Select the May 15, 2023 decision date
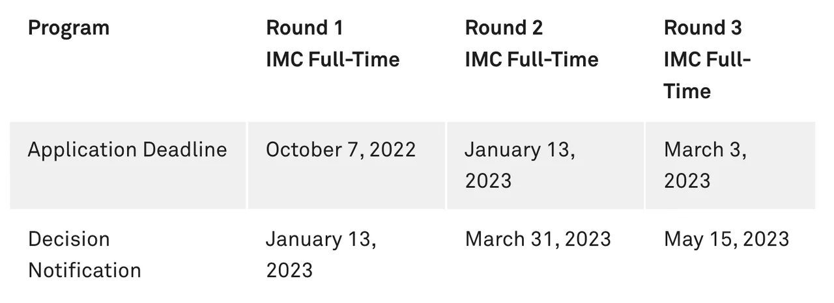 click(726, 239)
